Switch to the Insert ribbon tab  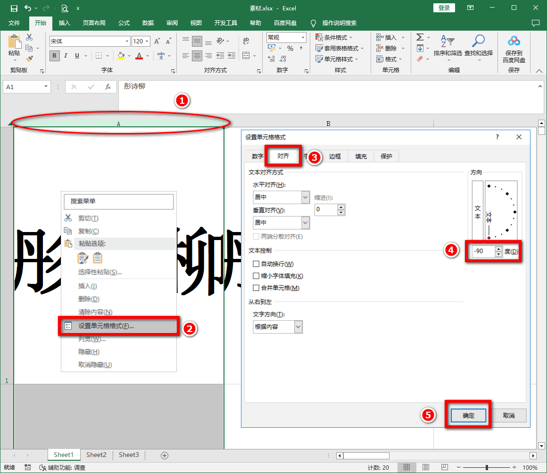pos(65,23)
